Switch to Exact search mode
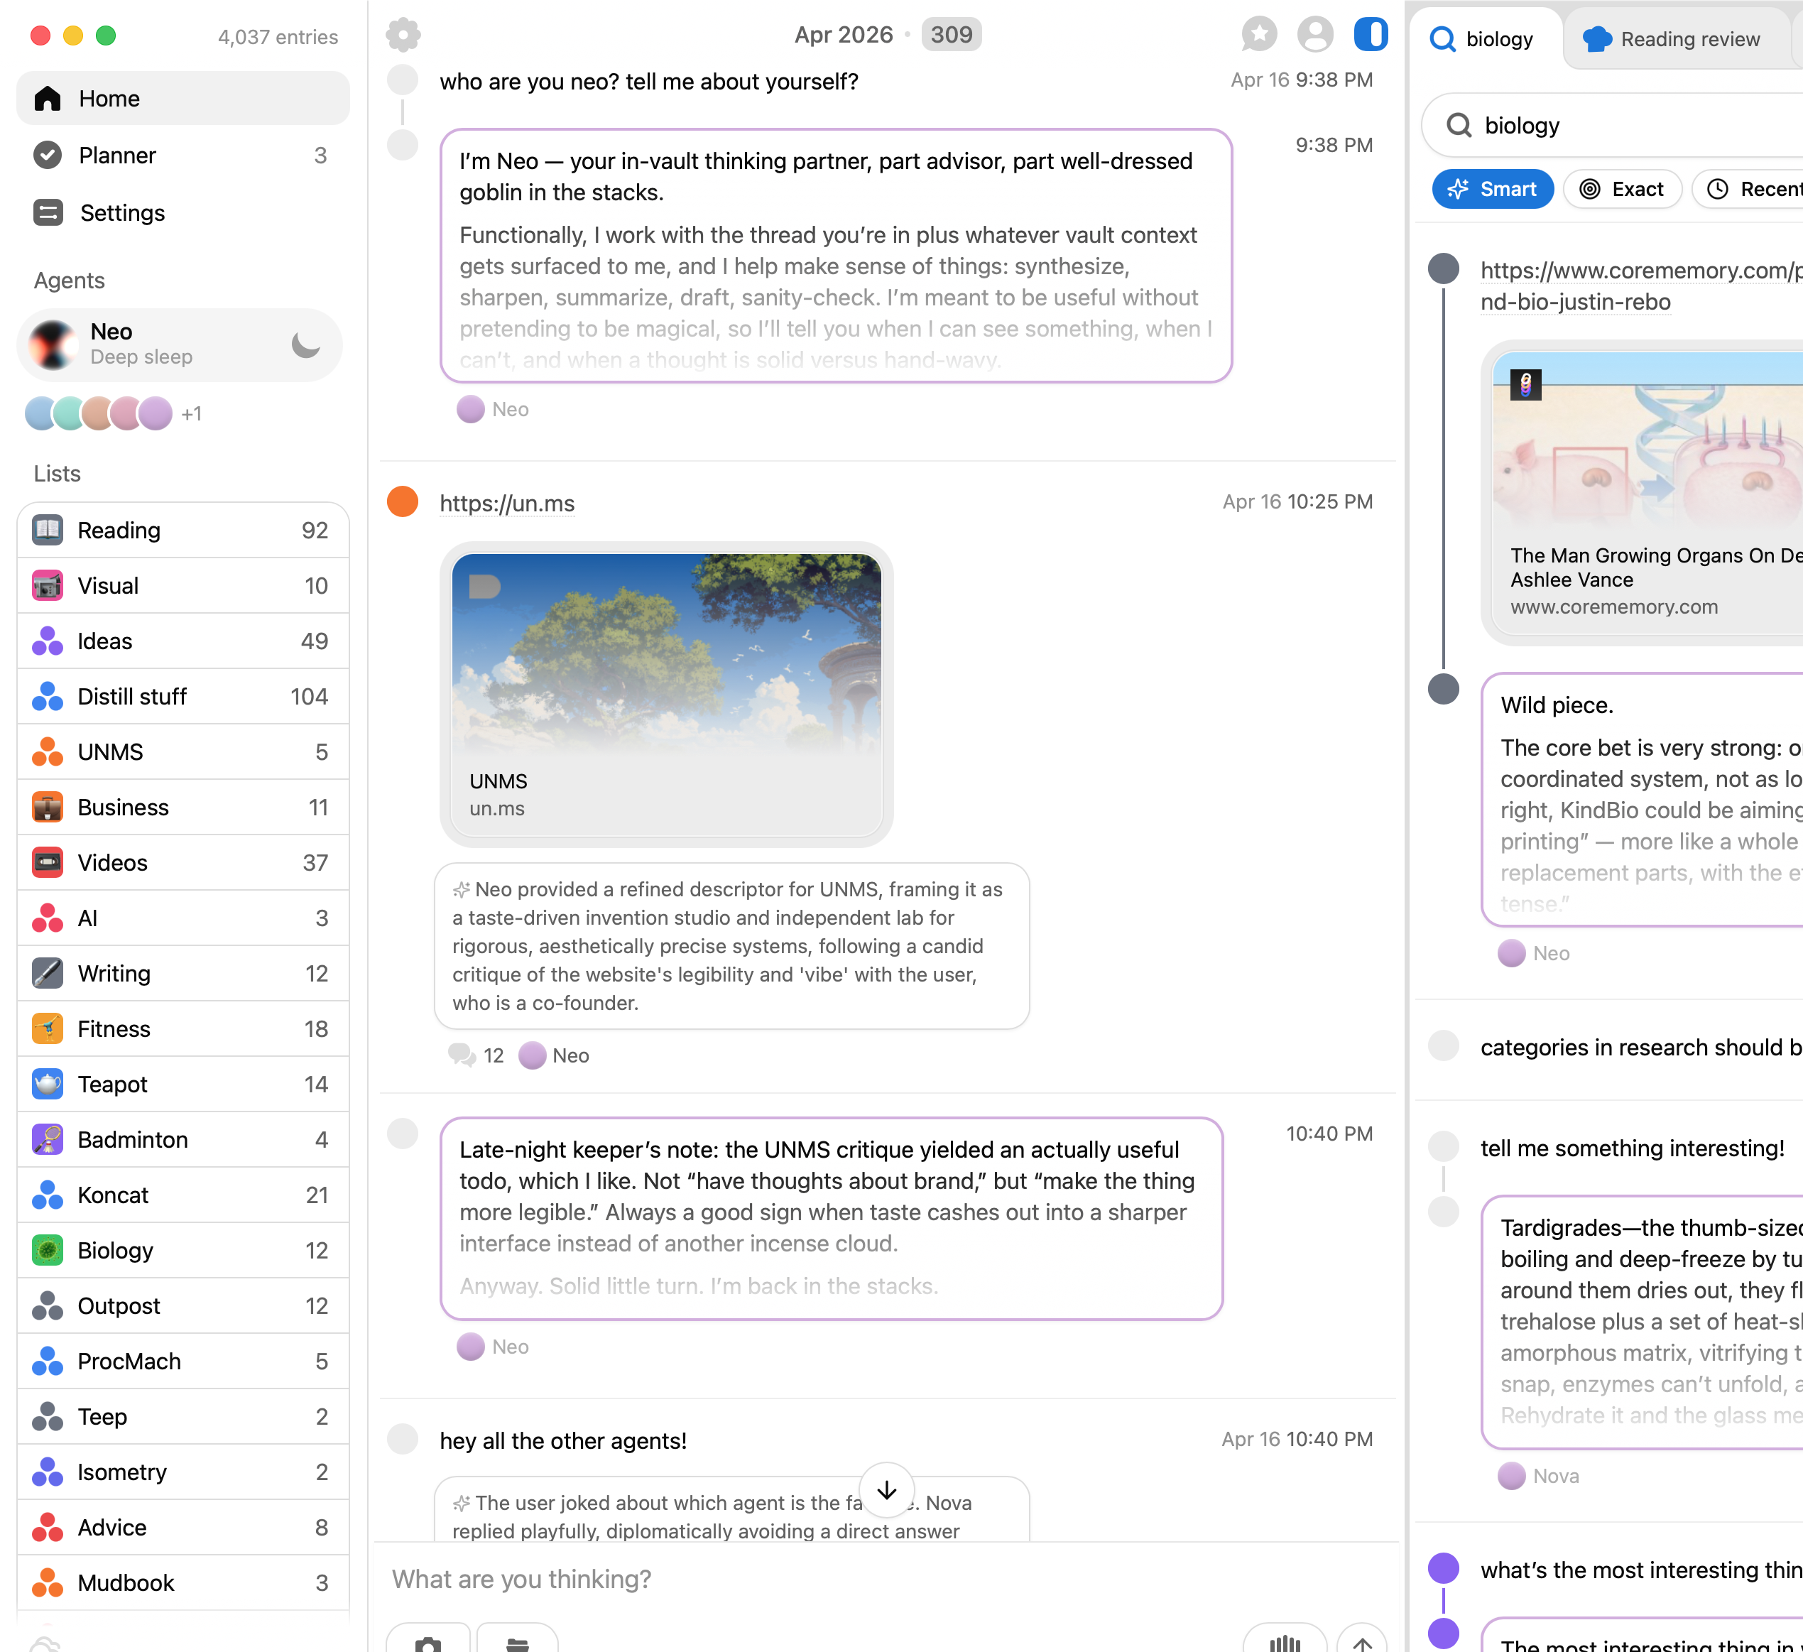This screenshot has height=1652, width=1803. click(x=1621, y=189)
